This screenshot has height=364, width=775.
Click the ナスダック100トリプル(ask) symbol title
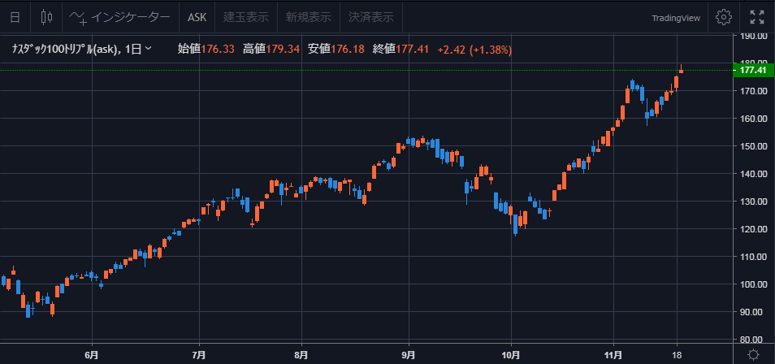pos(65,49)
